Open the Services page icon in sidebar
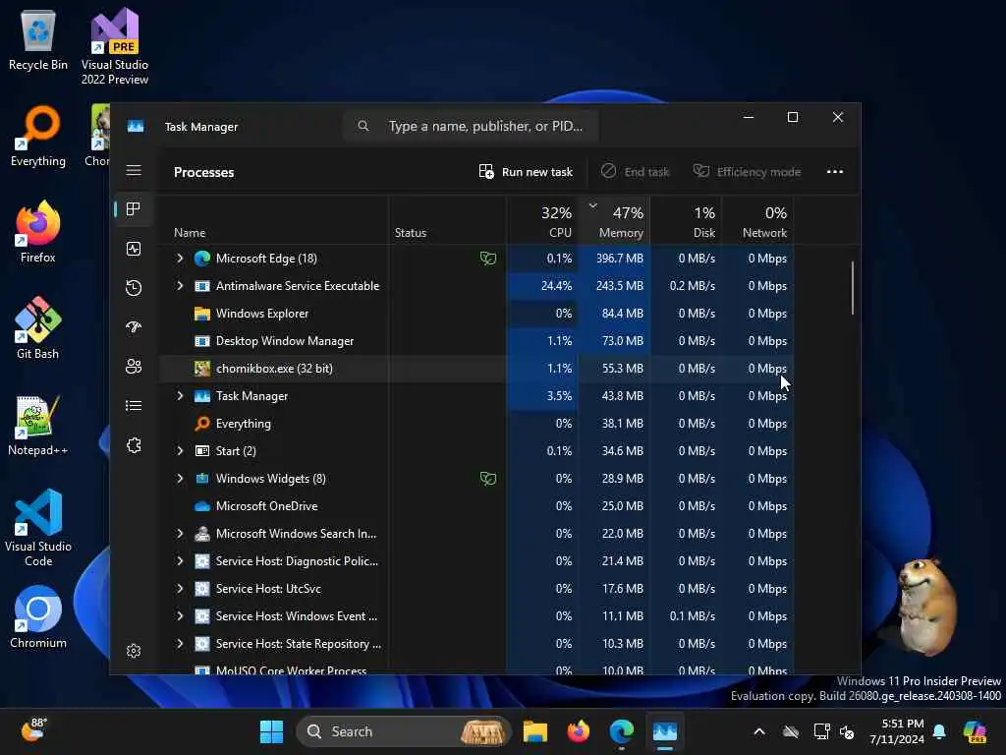This screenshot has height=755, width=1006. tap(134, 445)
